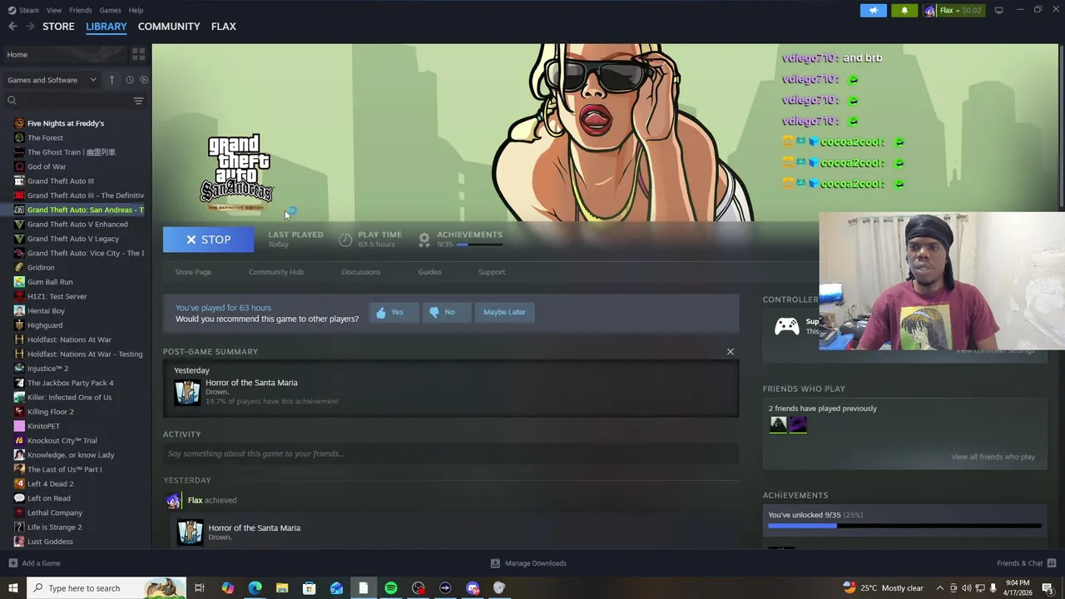
Task: Open the Store Page link
Action: tap(193, 272)
